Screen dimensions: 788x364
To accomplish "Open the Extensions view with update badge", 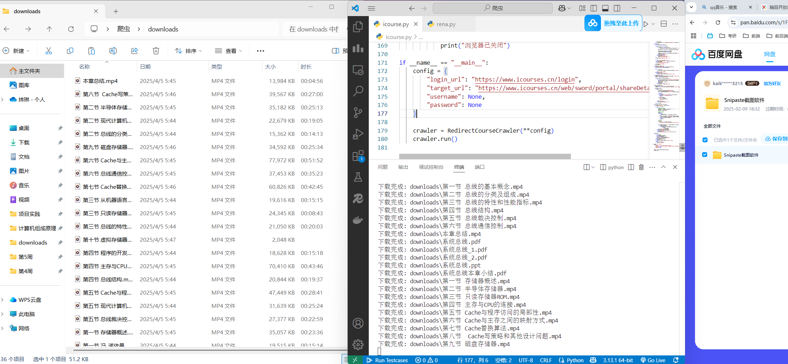I will coord(358,156).
